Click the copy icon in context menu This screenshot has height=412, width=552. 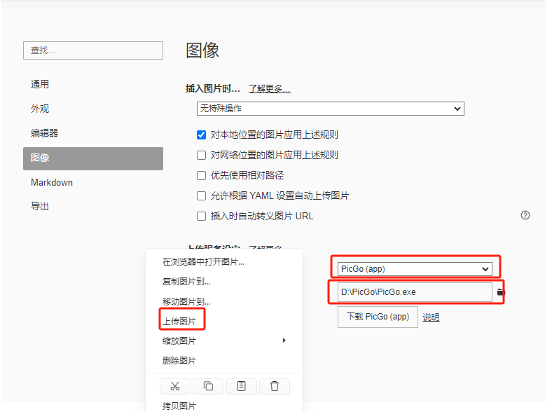tap(208, 386)
